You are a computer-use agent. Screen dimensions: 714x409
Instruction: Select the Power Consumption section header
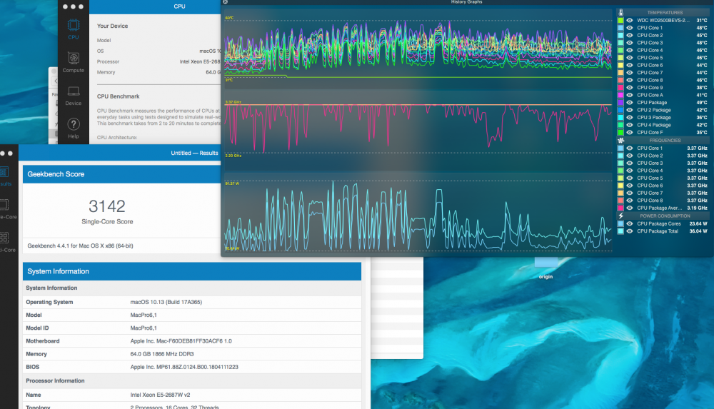pyautogui.click(x=665, y=216)
